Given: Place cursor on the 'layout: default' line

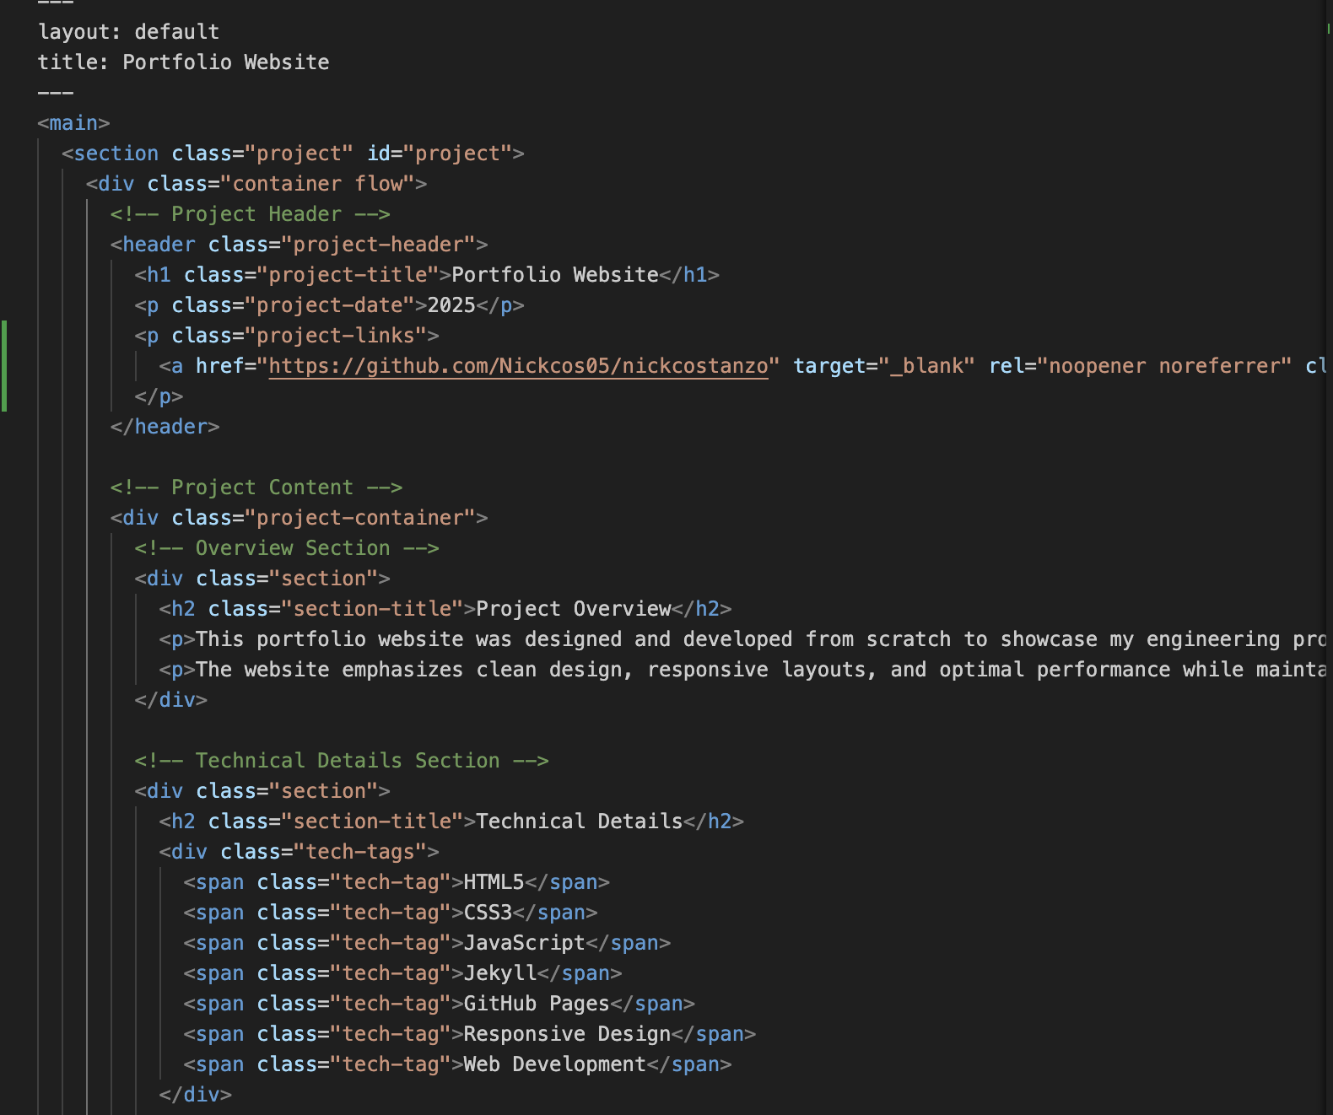Looking at the screenshot, I should (128, 32).
